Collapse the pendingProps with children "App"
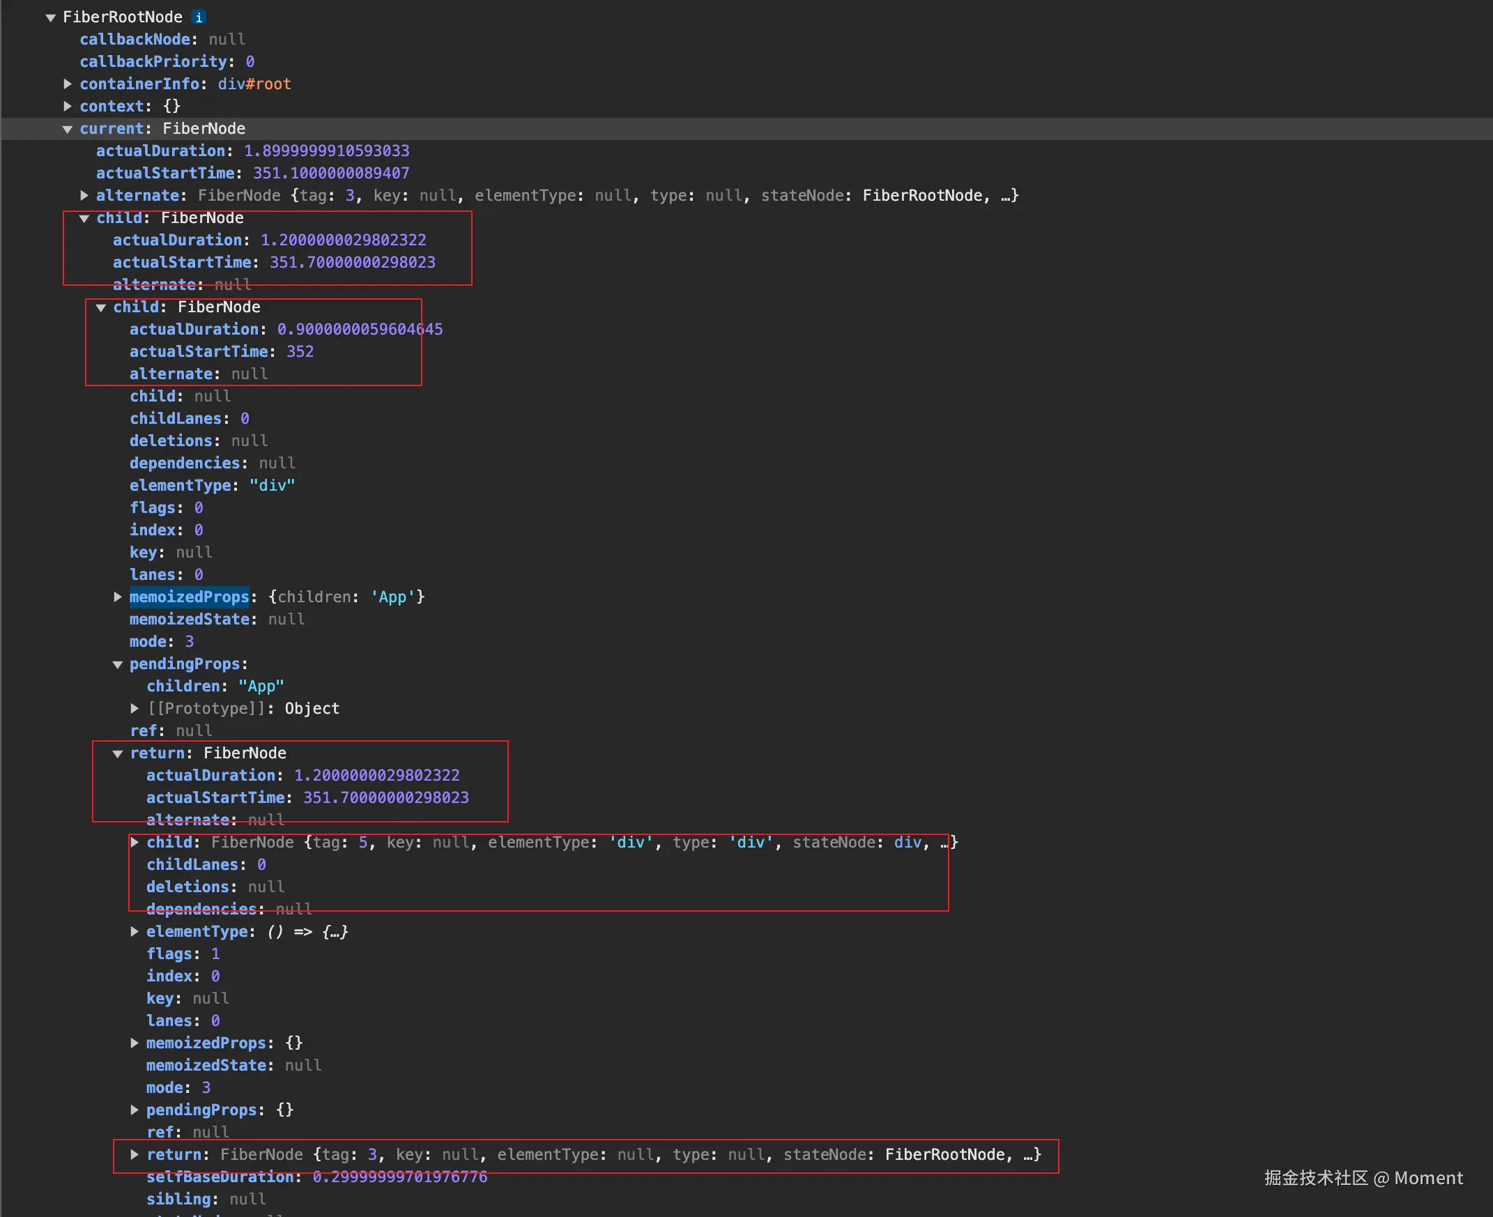The image size is (1493, 1217). coord(118,664)
